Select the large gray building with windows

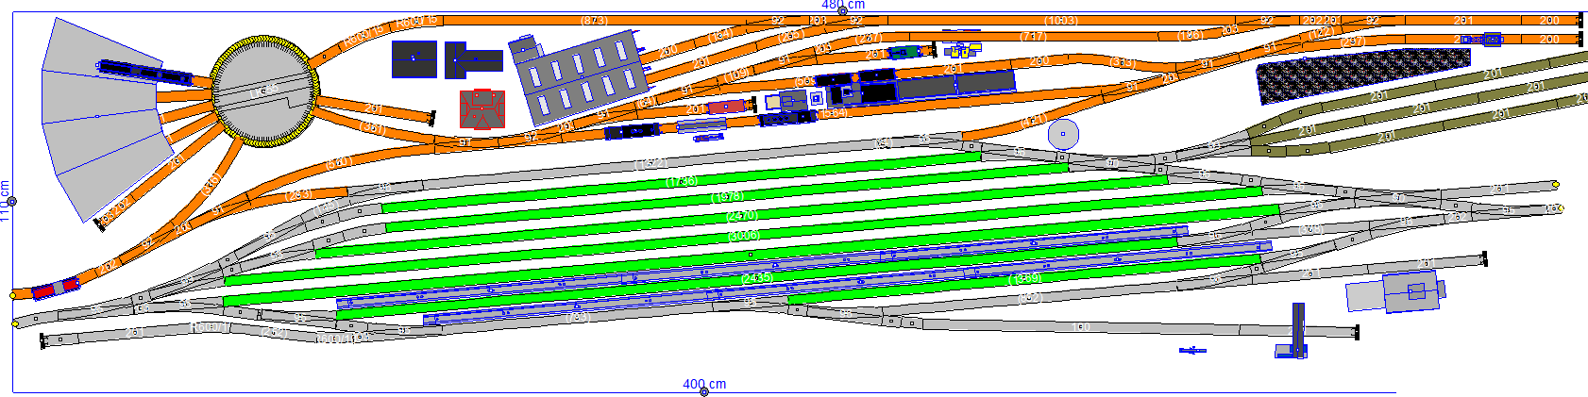point(576,75)
